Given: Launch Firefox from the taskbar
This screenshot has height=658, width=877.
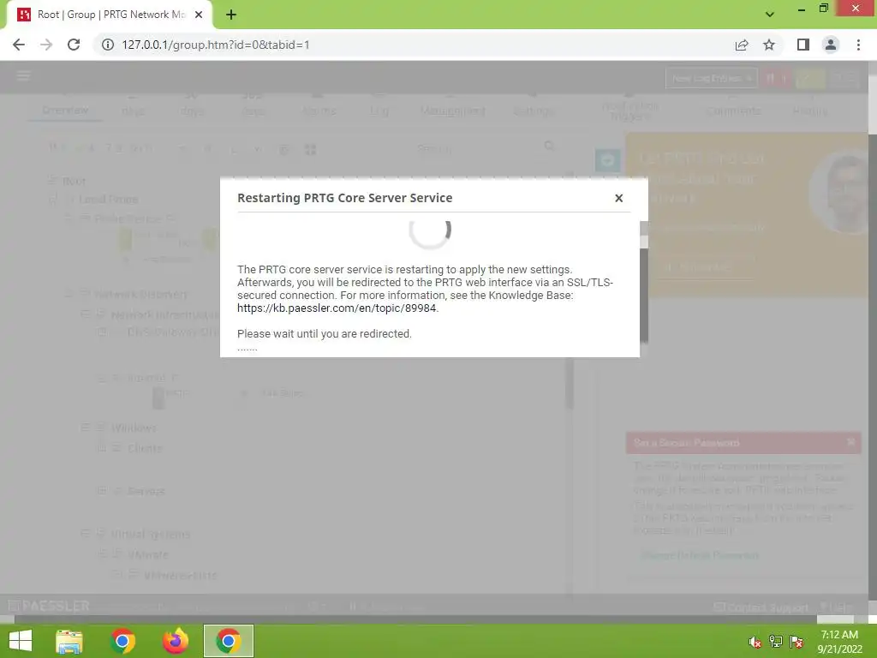Looking at the screenshot, I should (175, 641).
